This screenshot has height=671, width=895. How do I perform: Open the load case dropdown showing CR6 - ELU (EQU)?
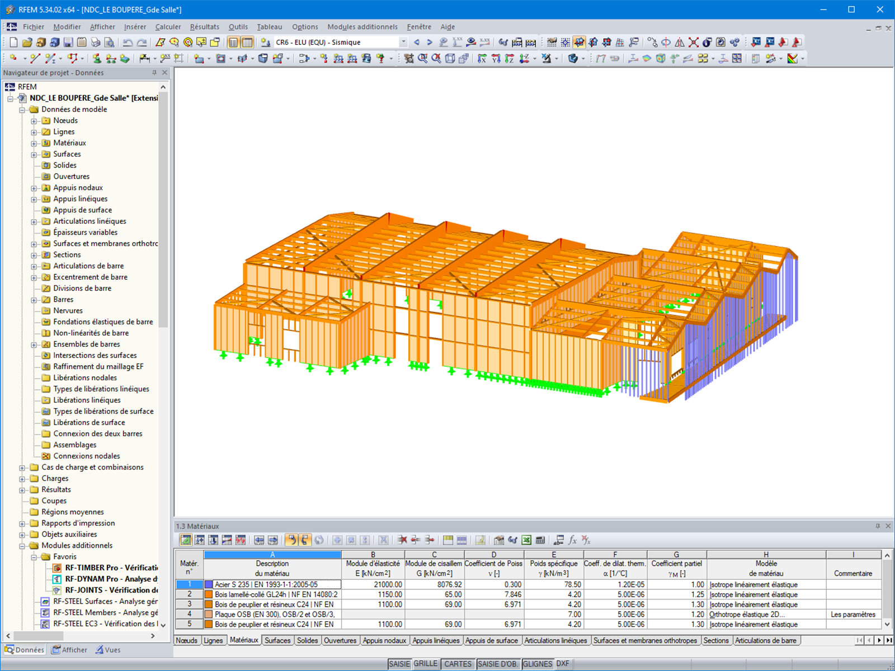coord(404,42)
